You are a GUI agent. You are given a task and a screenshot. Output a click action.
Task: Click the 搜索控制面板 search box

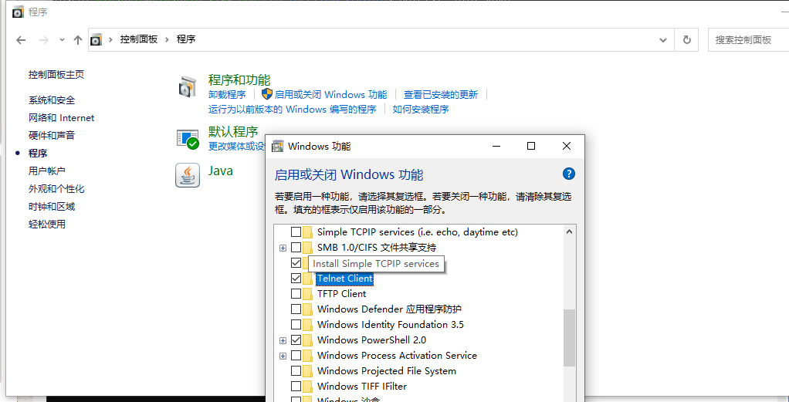(748, 40)
